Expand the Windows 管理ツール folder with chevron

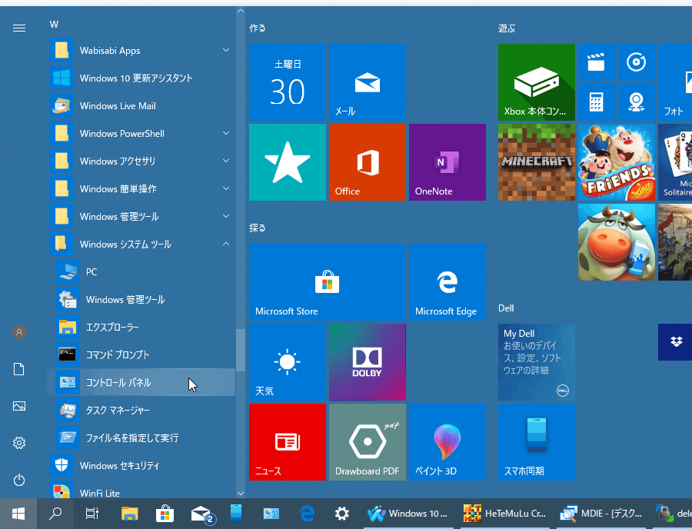(x=141, y=216)
